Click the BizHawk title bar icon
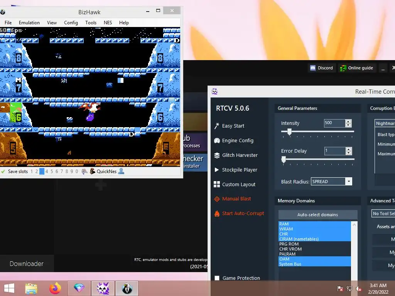395x296 pixels. coord(3,12)
